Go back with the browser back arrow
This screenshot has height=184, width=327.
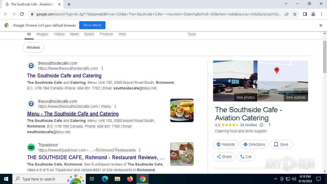[x=6, y=14]
